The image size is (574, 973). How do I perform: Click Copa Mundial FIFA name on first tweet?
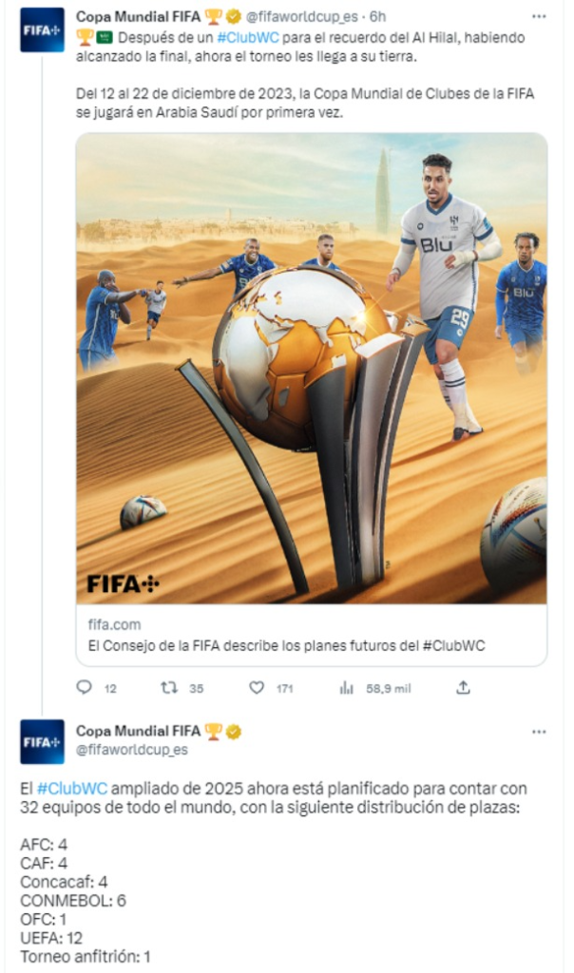coord(138,16)
